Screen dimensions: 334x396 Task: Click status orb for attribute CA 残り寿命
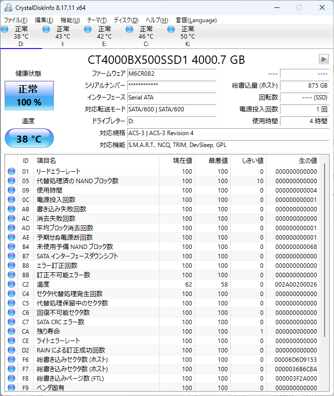tap(11, 331)
